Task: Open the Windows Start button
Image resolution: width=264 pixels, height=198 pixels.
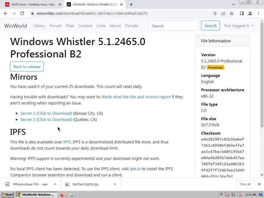Action: [7, 195]
